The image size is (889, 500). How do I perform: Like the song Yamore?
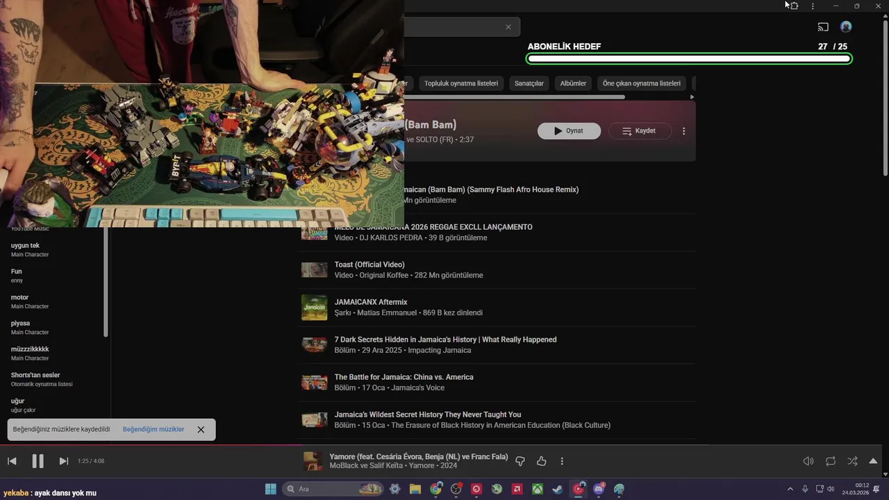(542, 461)
